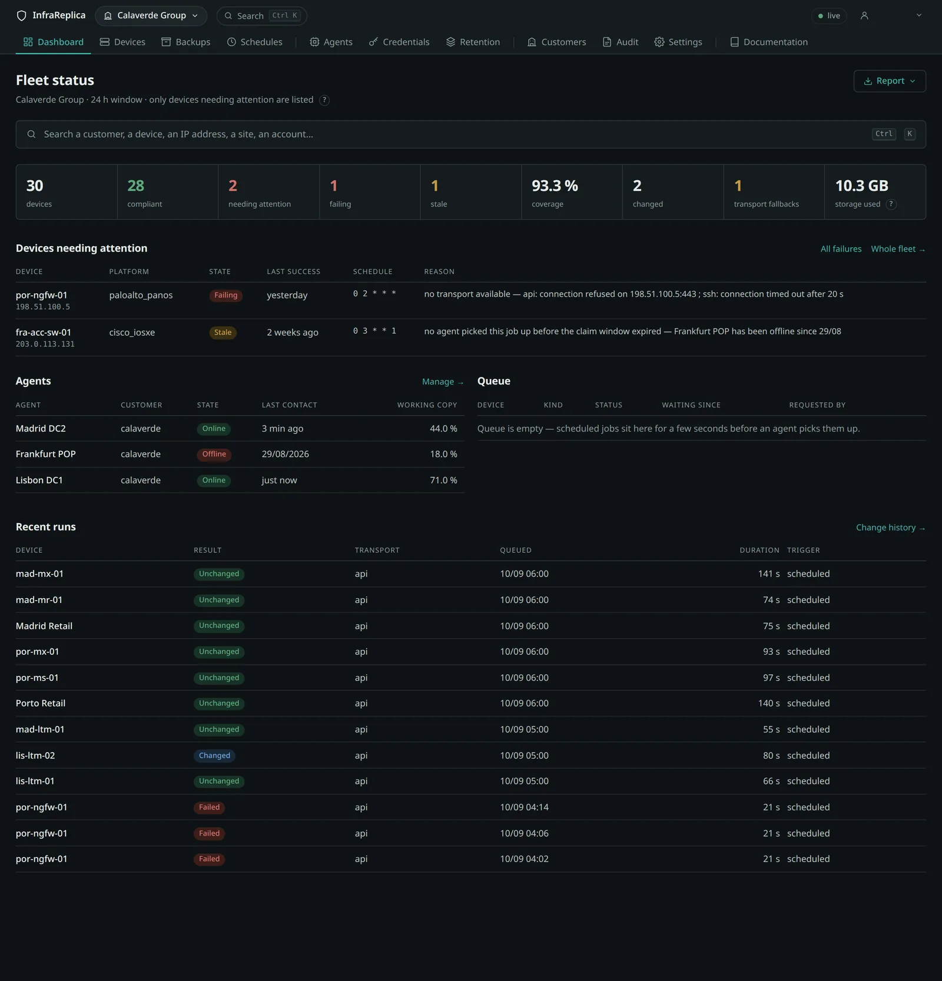The width and height of the screenshot is (942, 981).
Task: Open the Backups tab
Action: [x=186, y=42]
